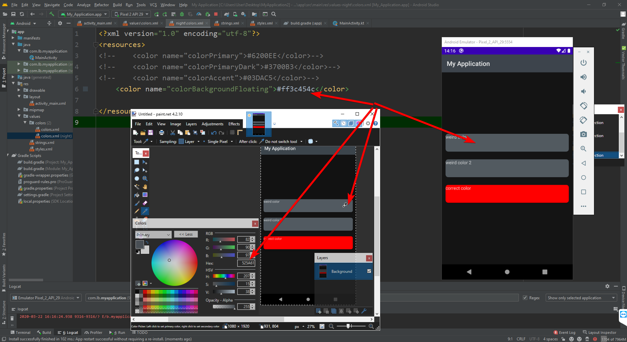This screenshot has height=342, width=627.
Task: Click inside the color wheel picker
Action: (x=174, y=263)
